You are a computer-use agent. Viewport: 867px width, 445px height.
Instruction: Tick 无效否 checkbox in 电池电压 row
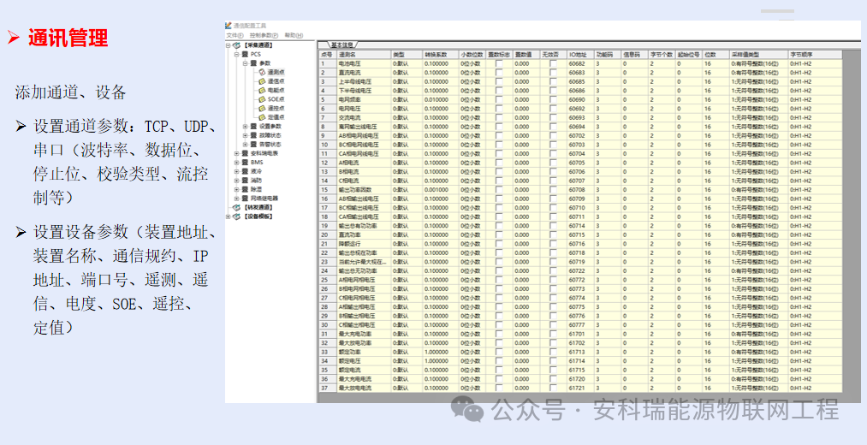point(554,63)
